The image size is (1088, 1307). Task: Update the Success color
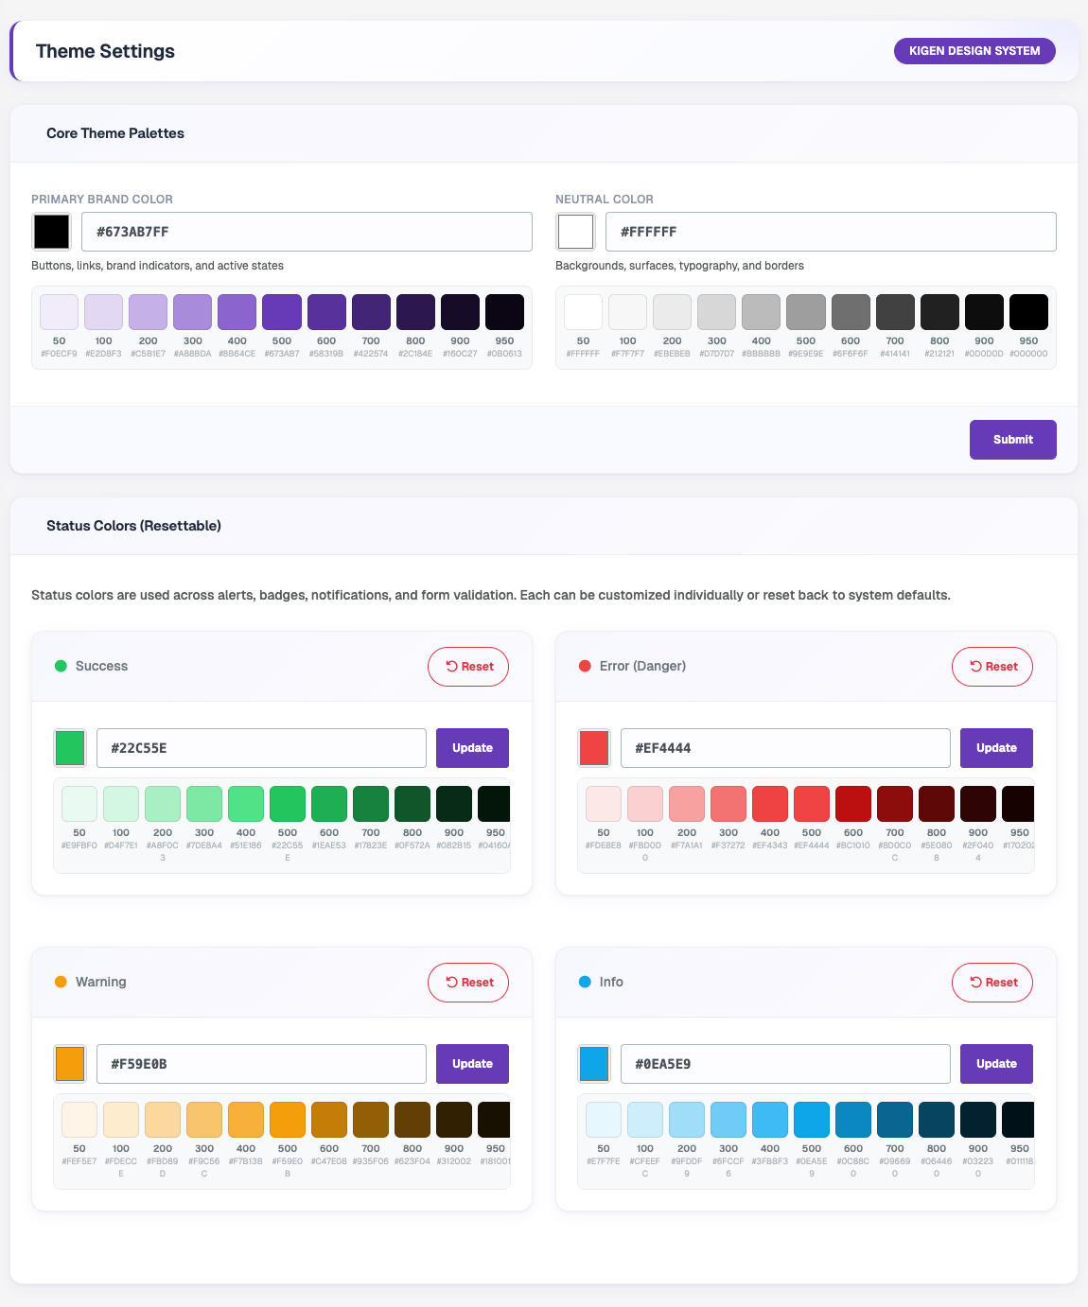pos(472,748)
